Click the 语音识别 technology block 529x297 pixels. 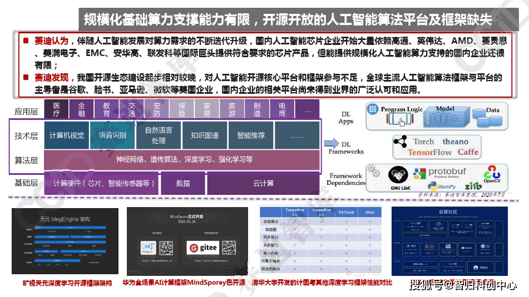pos(112,135)
